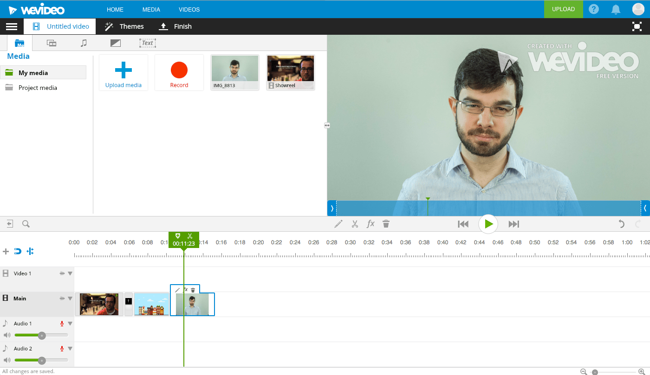Switch to the Text tab
The width and height of the screenshot is (650, 375).
(x=148, y=43)
